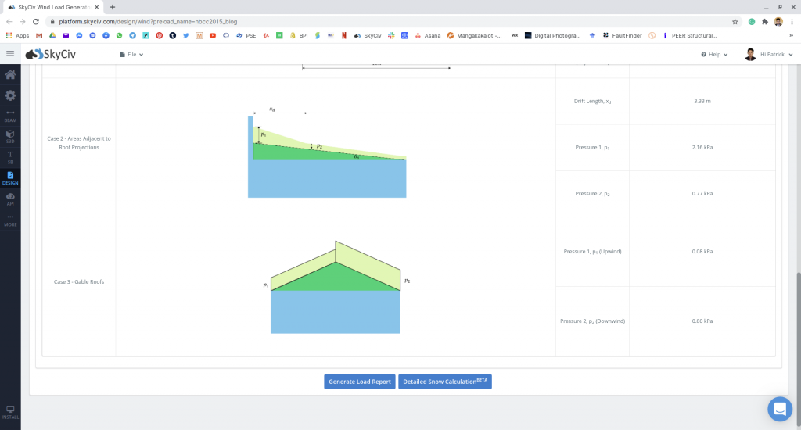Click Generate Load Report button
801x430 pixels.
360,382
